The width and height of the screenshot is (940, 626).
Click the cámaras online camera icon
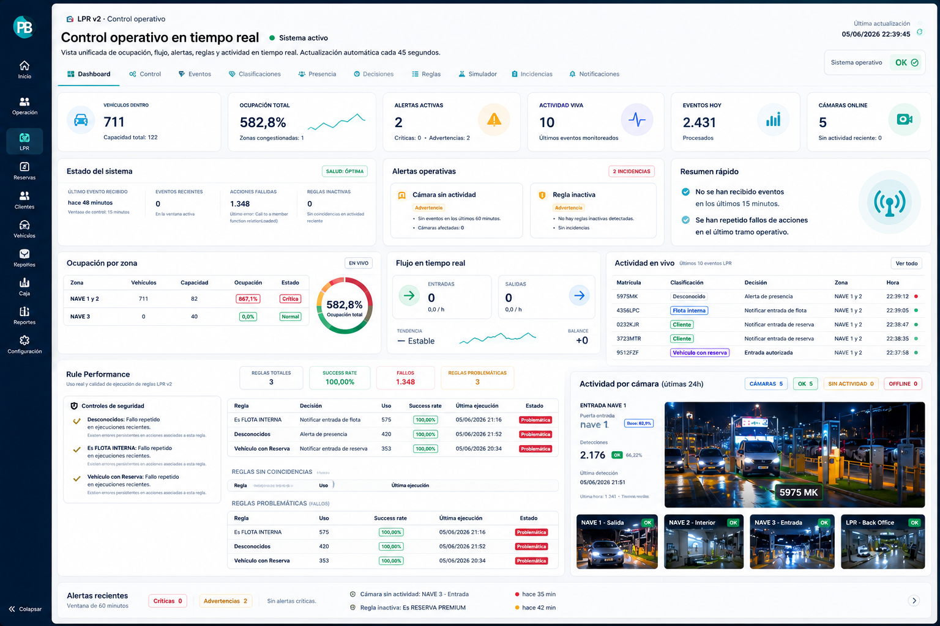point(905,119)
